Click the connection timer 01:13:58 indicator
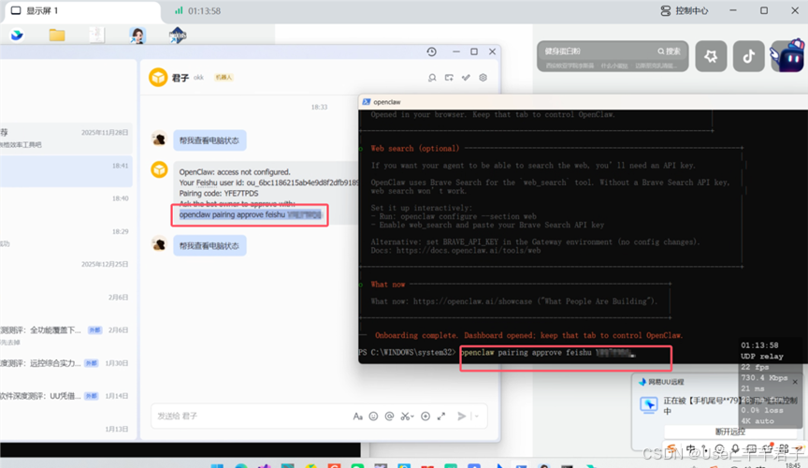808x468 pixels. (198, 11)
